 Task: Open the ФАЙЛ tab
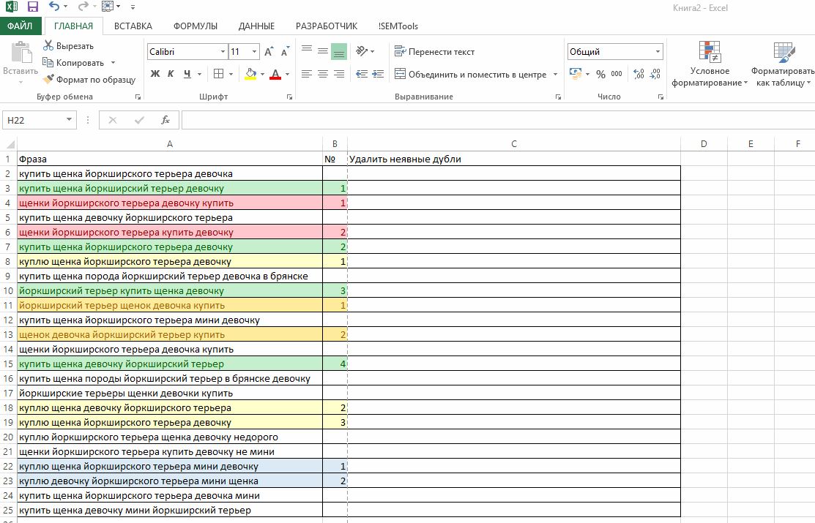20,26
